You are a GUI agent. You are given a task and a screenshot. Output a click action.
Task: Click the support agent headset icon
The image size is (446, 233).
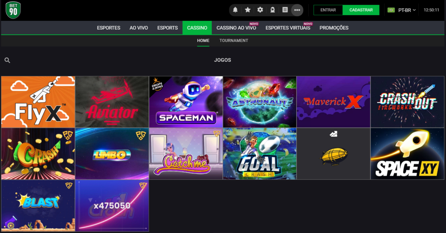(273, 10)
